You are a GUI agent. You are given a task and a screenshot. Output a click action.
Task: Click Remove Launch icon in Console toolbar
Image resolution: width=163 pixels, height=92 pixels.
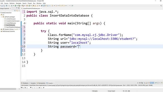click(x=140, y=83)
